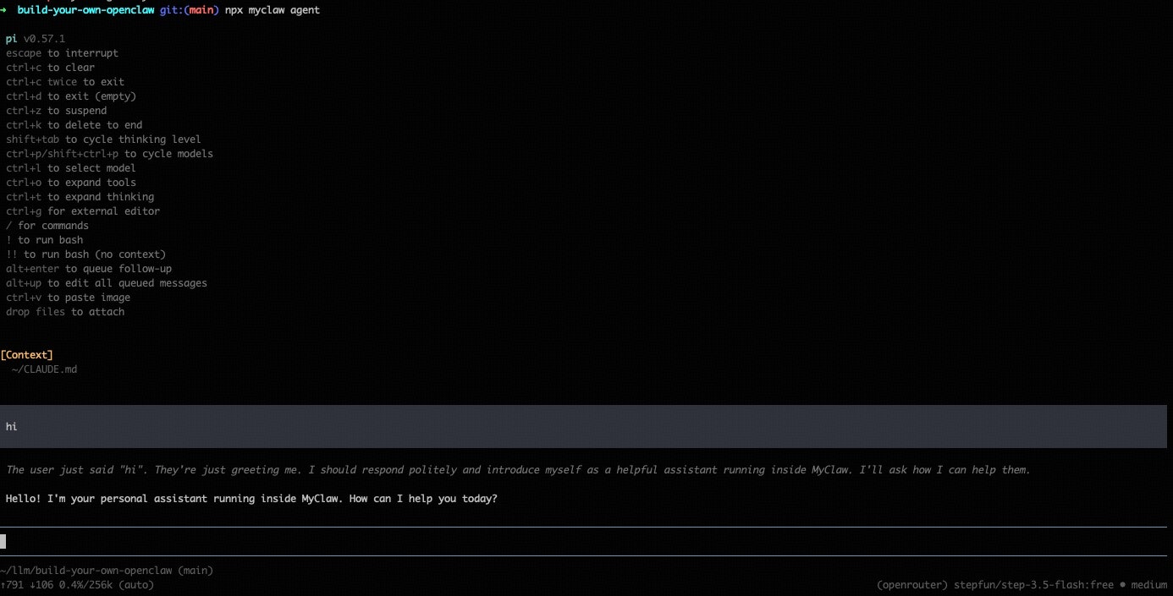Click the thinking-level dot before 'medium'
Image resolution: width=1173 pixels, height=596 pixels.
pos(1124,584)
